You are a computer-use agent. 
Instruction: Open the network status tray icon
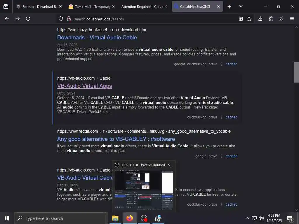pyautogui.click(x=254, y=218)
